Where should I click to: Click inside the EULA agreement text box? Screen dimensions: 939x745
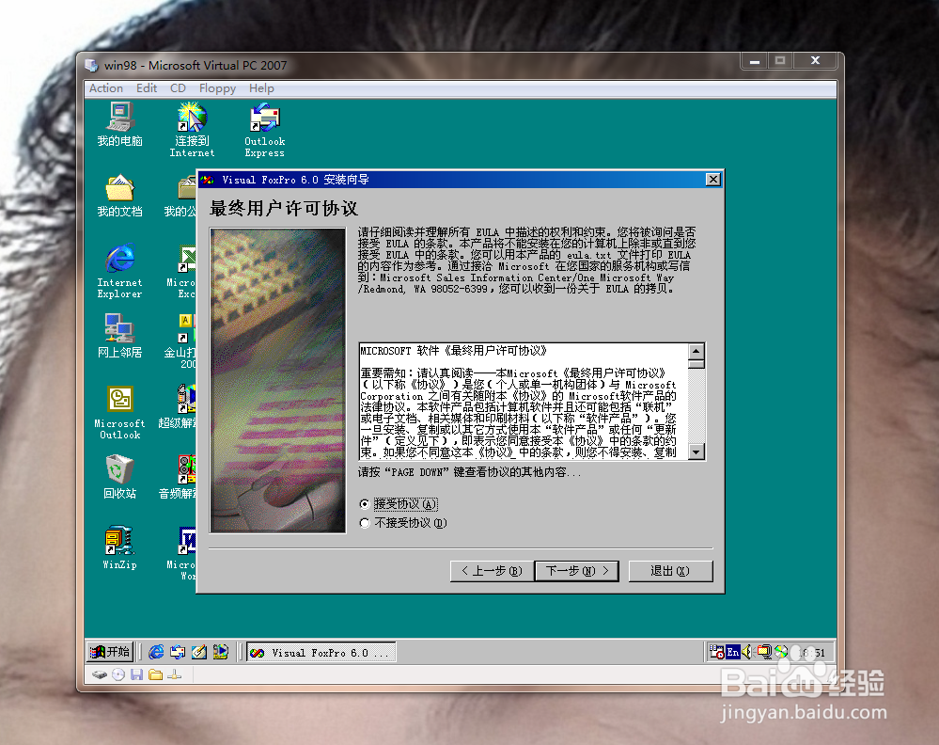pyautogui.click(x=524, y=401)
